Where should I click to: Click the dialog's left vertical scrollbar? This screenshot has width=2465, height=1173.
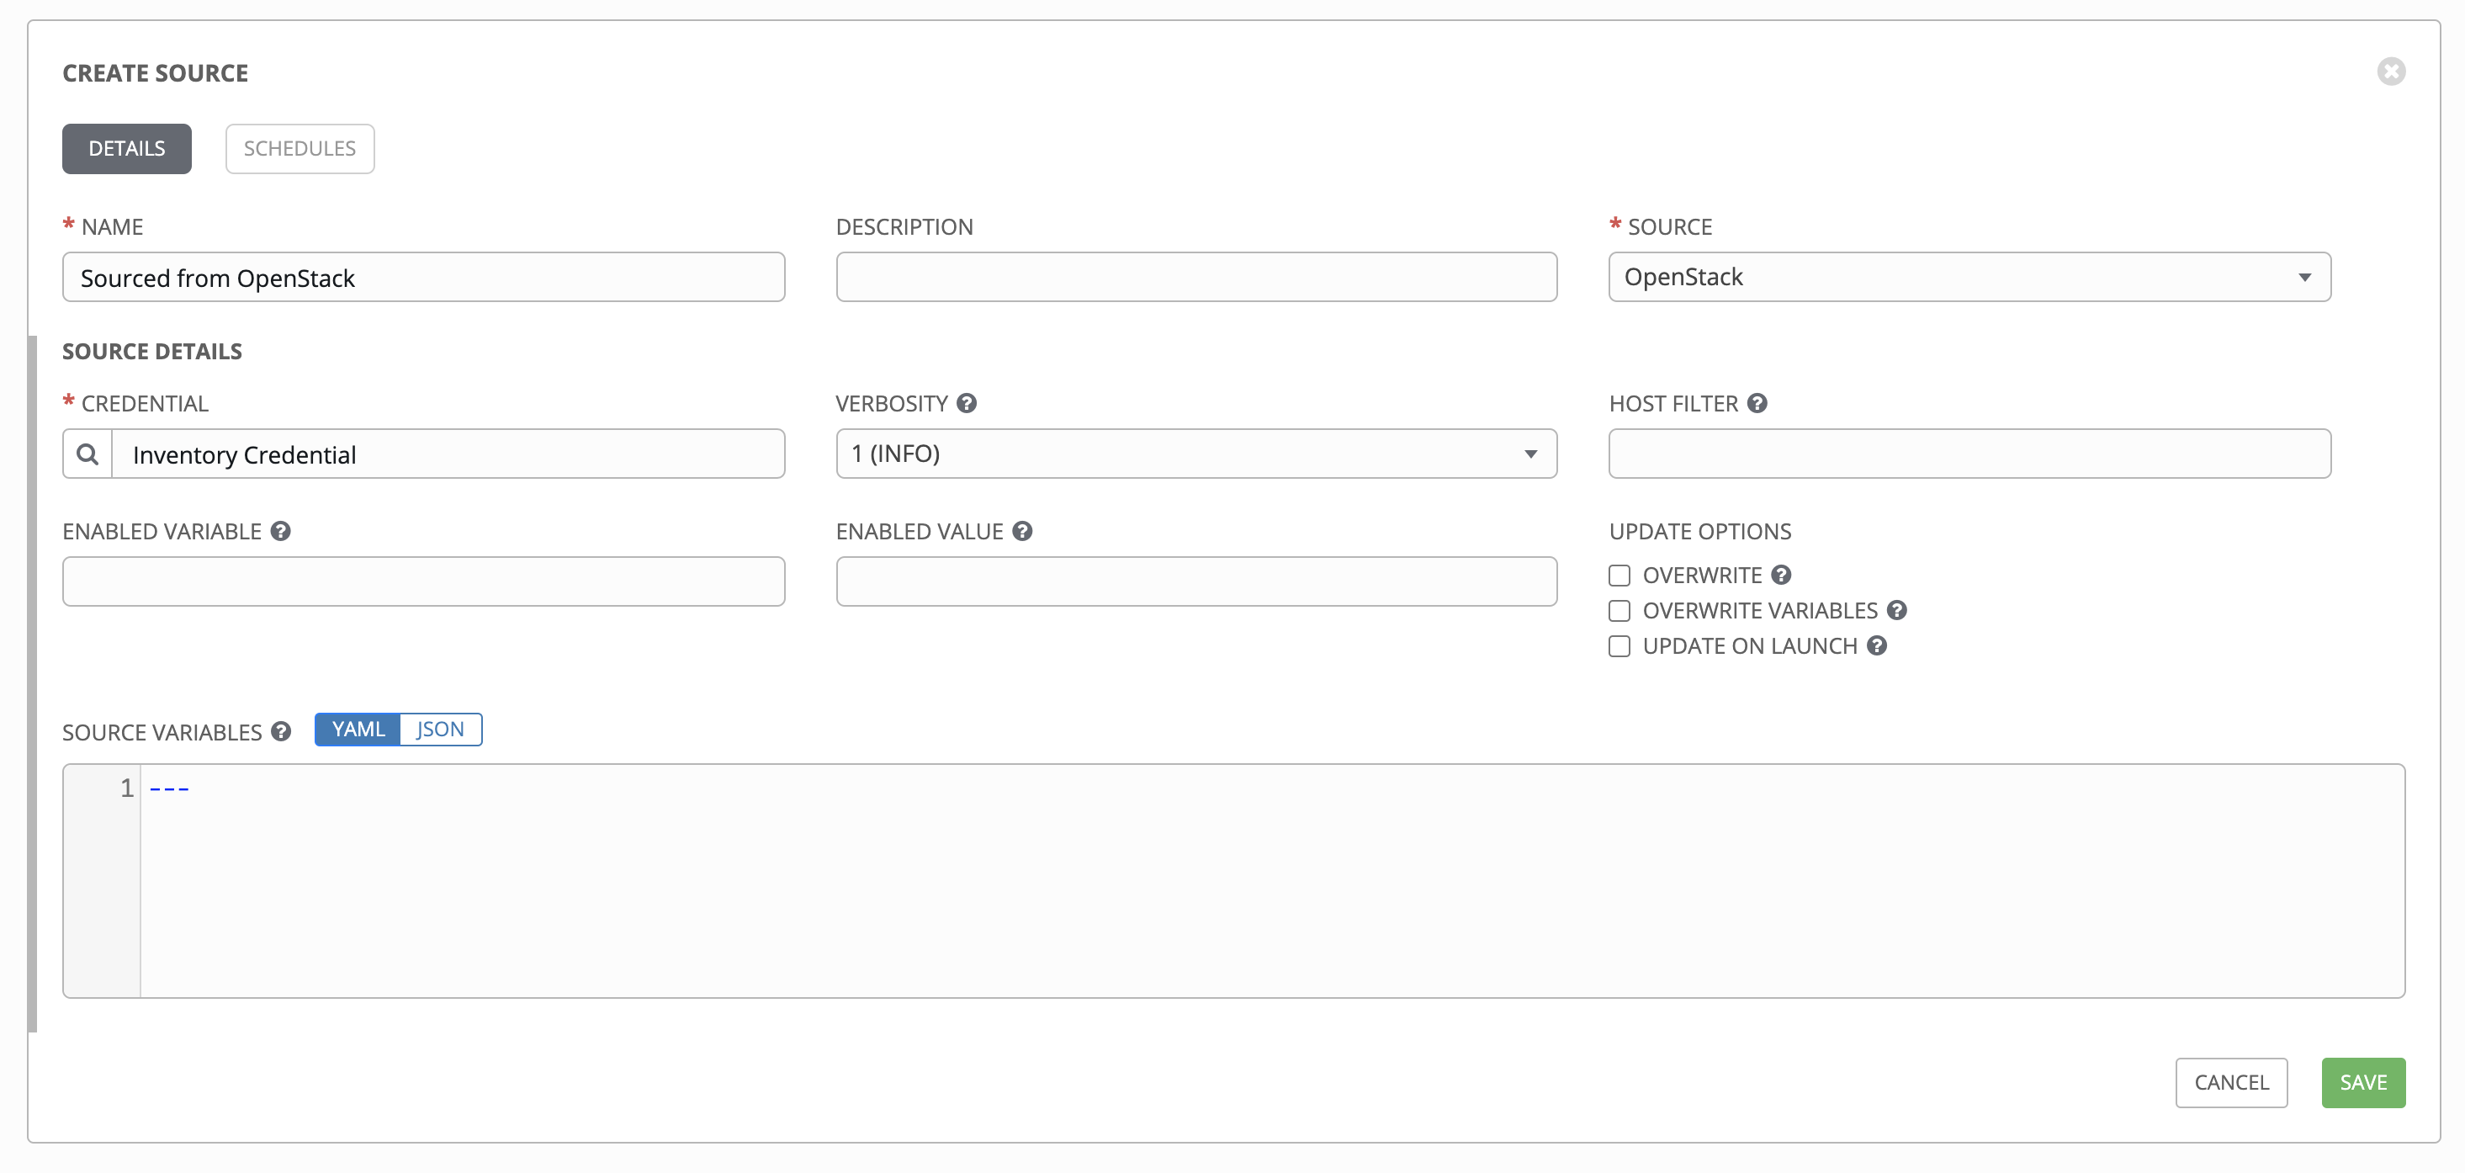click(x=33, y=683)
